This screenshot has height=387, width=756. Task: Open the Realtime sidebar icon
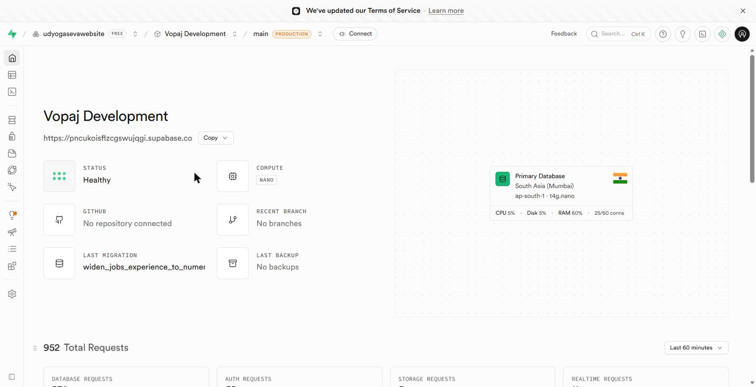coord(12,187)
